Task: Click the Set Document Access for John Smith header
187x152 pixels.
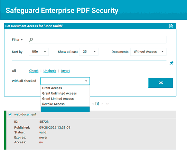Action: 34,26
